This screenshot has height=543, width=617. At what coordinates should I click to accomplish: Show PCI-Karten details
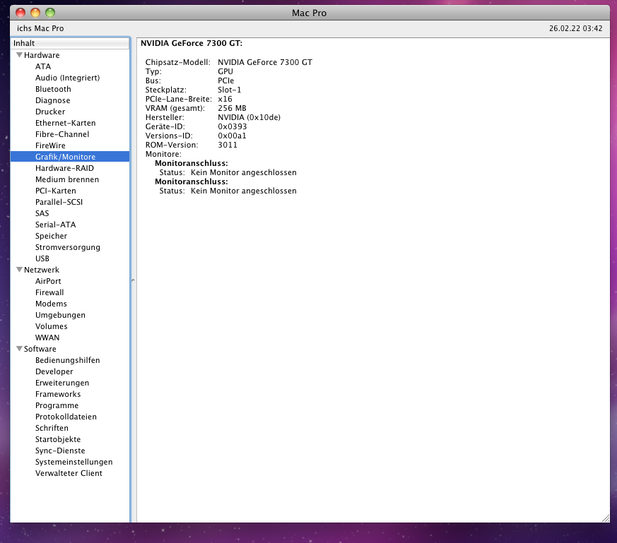(x=56, y=191)
